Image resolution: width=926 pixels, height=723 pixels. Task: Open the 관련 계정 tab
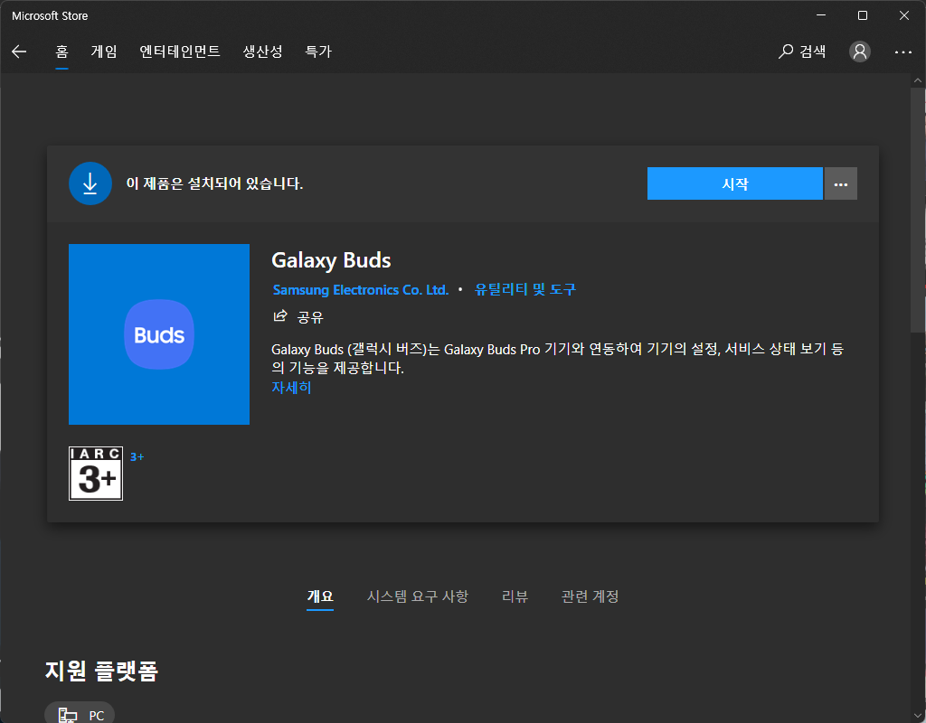(x=590, y=596)
